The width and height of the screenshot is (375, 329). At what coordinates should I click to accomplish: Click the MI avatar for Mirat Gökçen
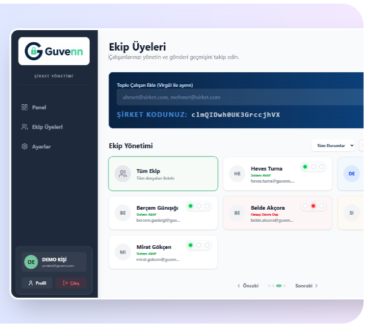(x=123, y=252)
